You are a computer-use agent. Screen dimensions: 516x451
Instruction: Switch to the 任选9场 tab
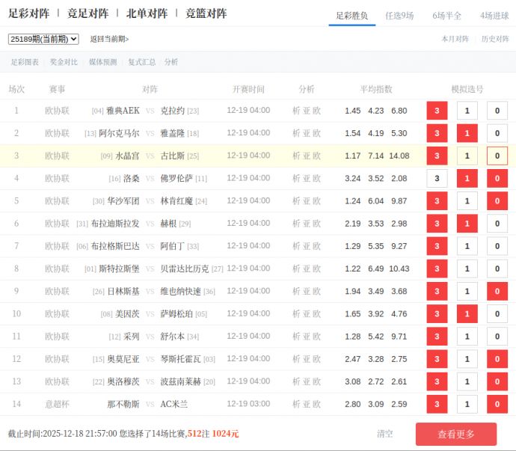pyautogui.click(x=399, y=15)
